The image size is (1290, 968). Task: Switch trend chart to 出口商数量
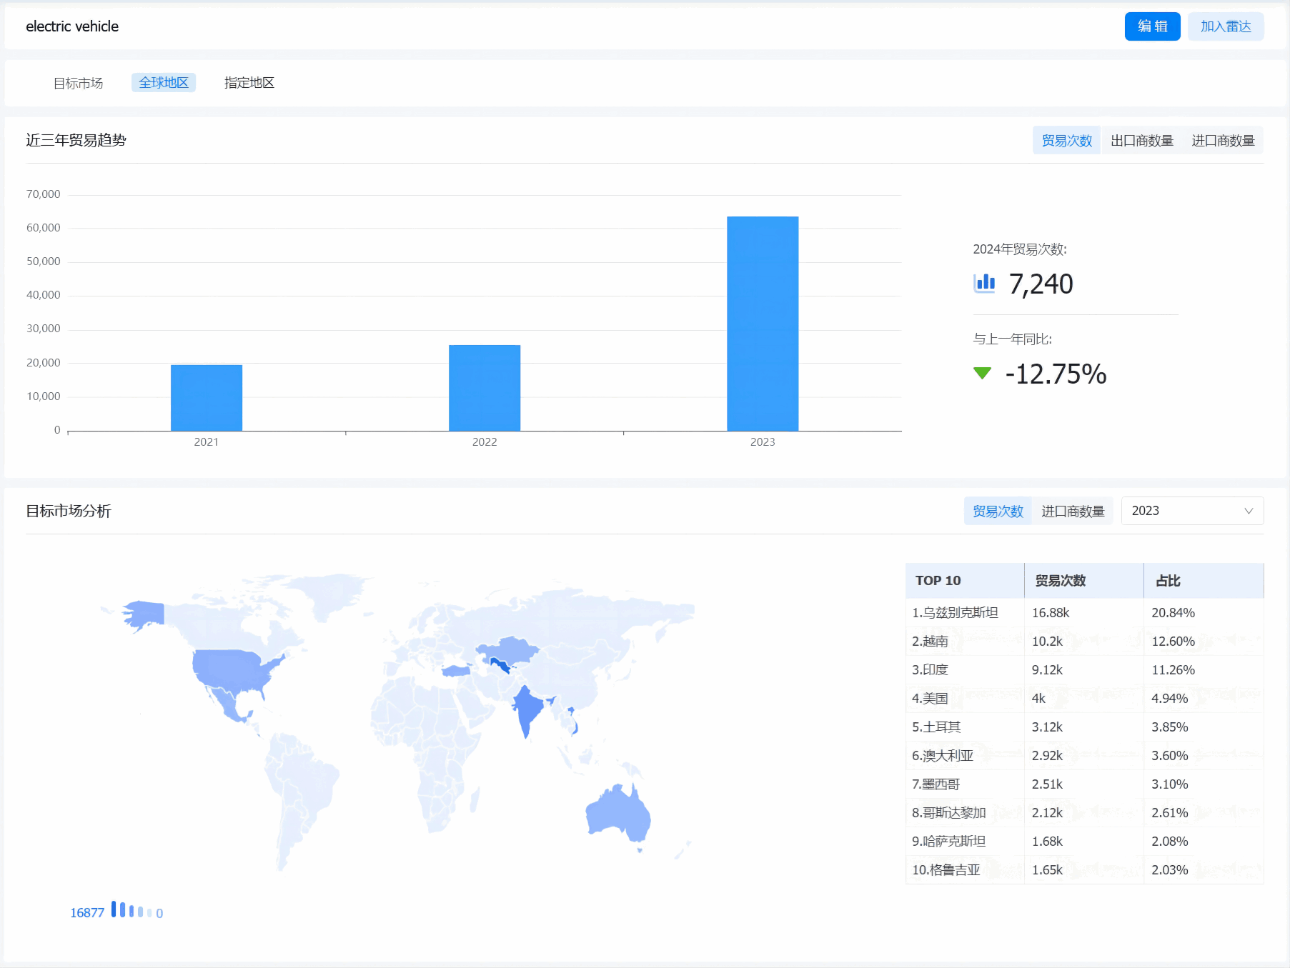pyautogui.click(x=1141, y=141)
